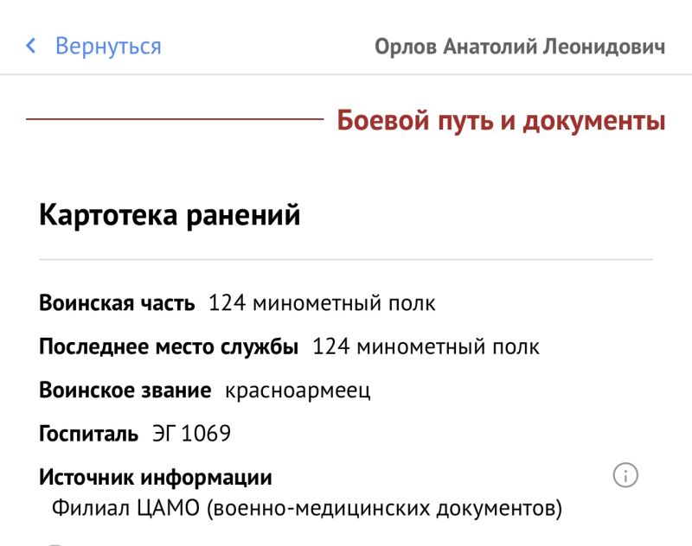Image resolution: width=692 pixels, height=546 pixels.
Task: Click the red line beside the section heading
Action: 175,119
